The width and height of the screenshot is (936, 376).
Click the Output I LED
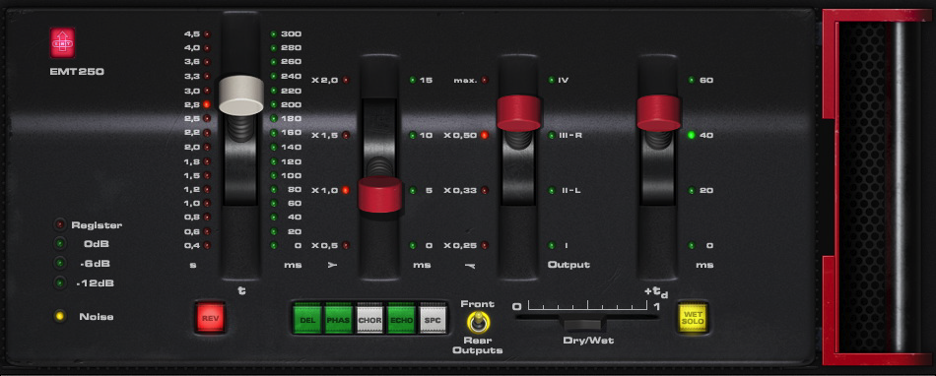click(552, 245)
